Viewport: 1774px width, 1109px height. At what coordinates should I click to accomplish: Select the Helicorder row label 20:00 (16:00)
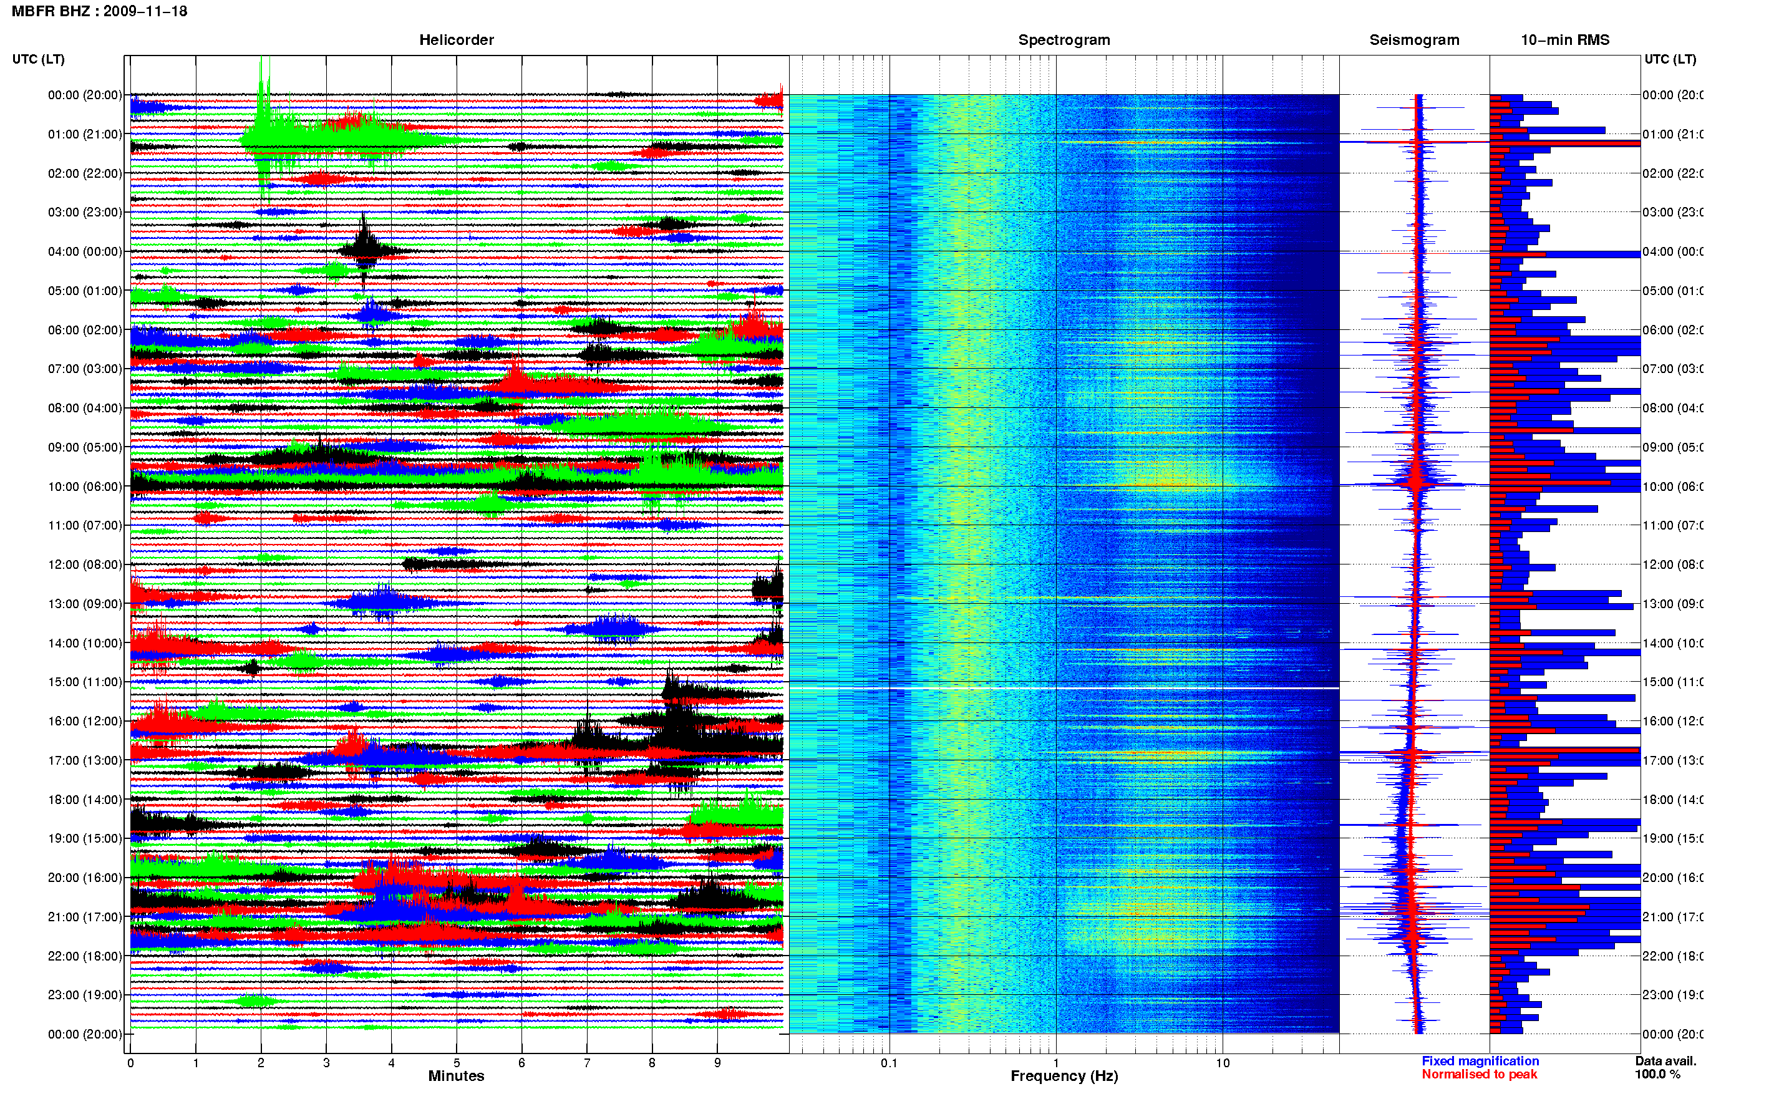point(85,877)
